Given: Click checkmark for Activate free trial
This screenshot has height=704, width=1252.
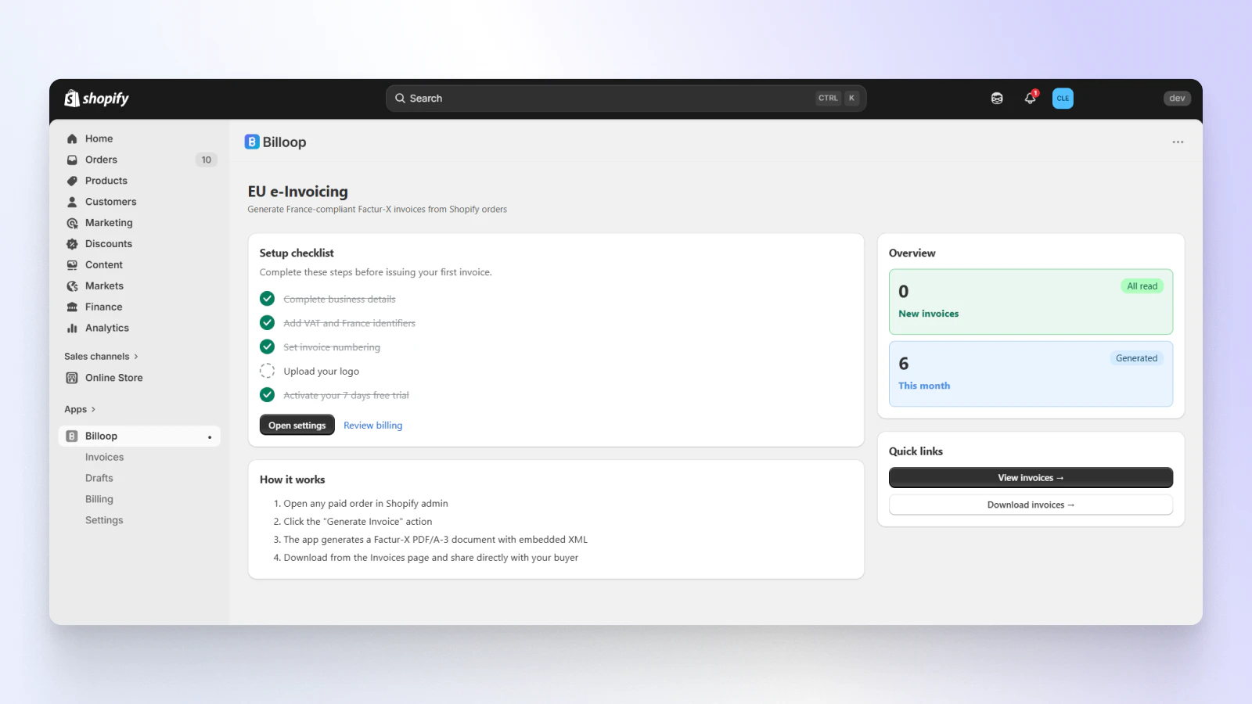Looking at the screenshot, I should tap(267, 395).
